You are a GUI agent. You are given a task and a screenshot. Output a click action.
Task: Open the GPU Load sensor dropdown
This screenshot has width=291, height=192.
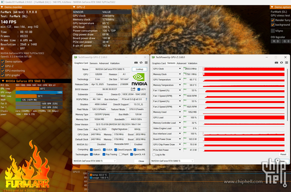point(180,117)
